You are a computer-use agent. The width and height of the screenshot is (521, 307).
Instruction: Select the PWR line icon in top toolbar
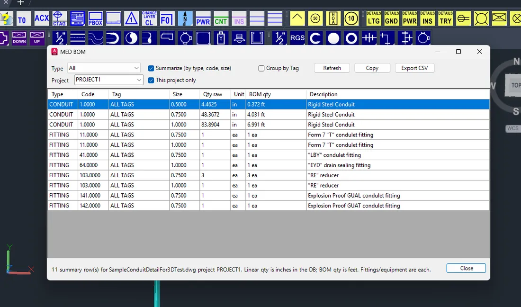click(x=203, y=18)
